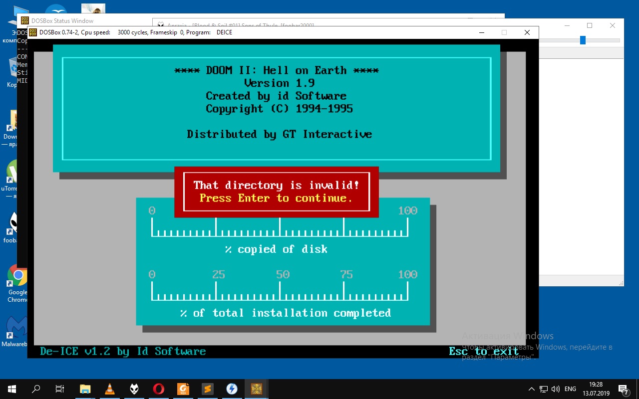Open Sublime Text from the taskbar
Screen dimensions: 639x399
[208, 389]
